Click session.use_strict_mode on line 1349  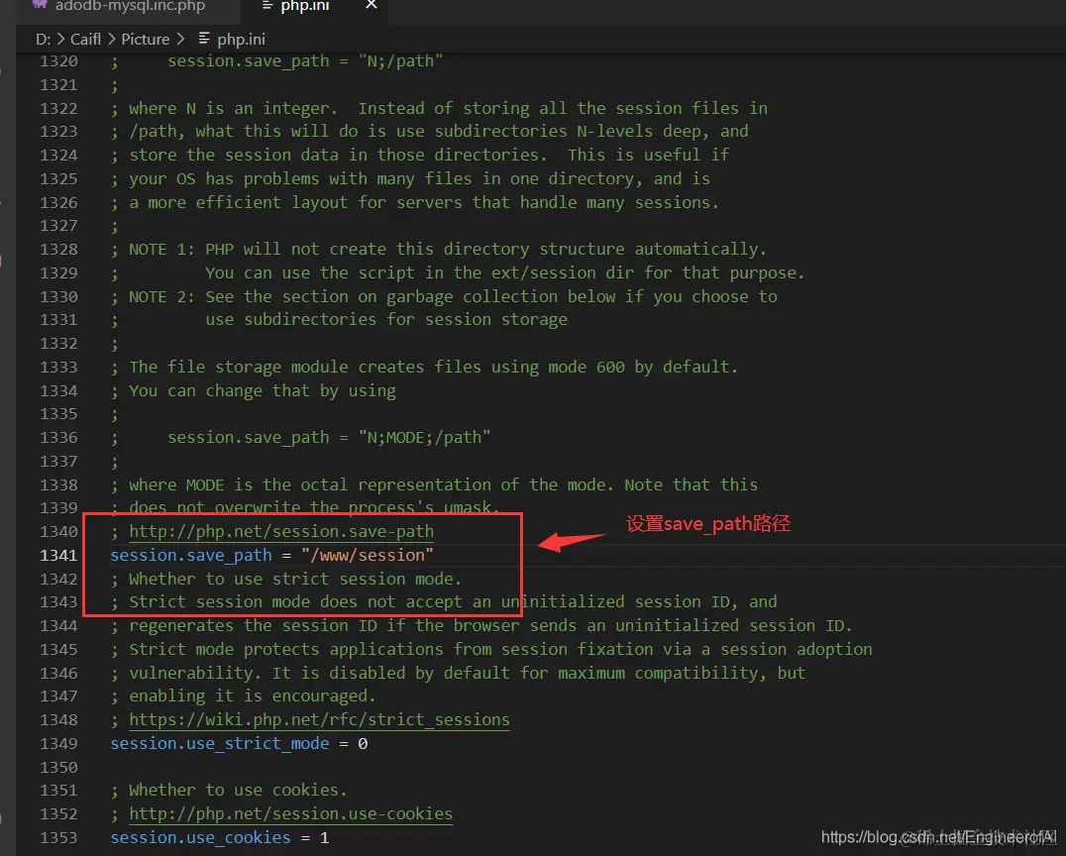pyautogui.click(x=219, y=744)
